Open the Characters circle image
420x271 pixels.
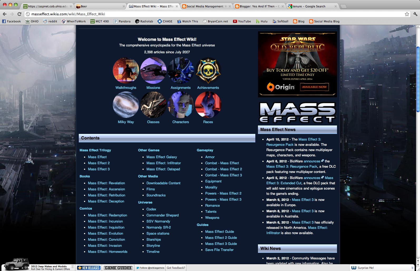[181, 105]
